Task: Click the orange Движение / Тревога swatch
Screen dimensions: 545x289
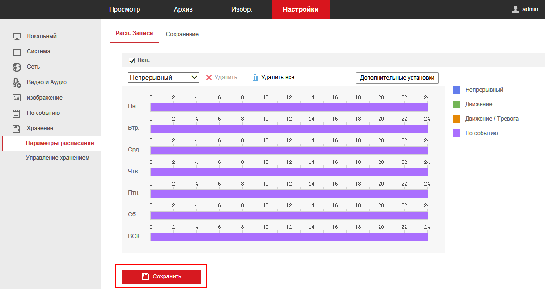Action: [456, 119]
